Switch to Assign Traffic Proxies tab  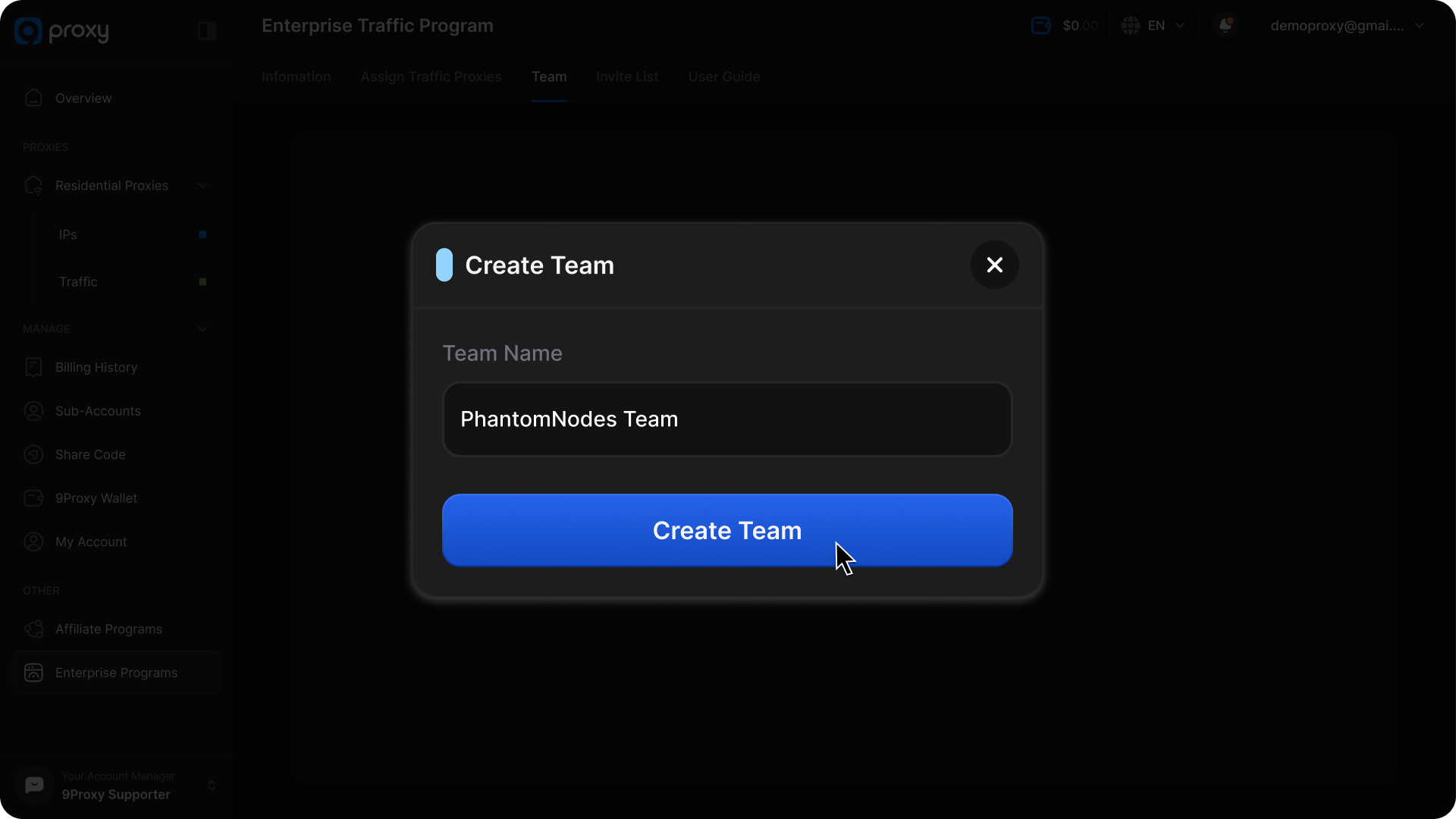pyautogui.click(x=431, y=77)
